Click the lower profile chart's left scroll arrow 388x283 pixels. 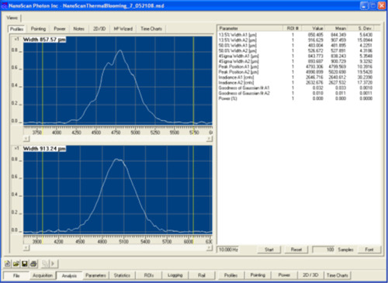(26, 248)
